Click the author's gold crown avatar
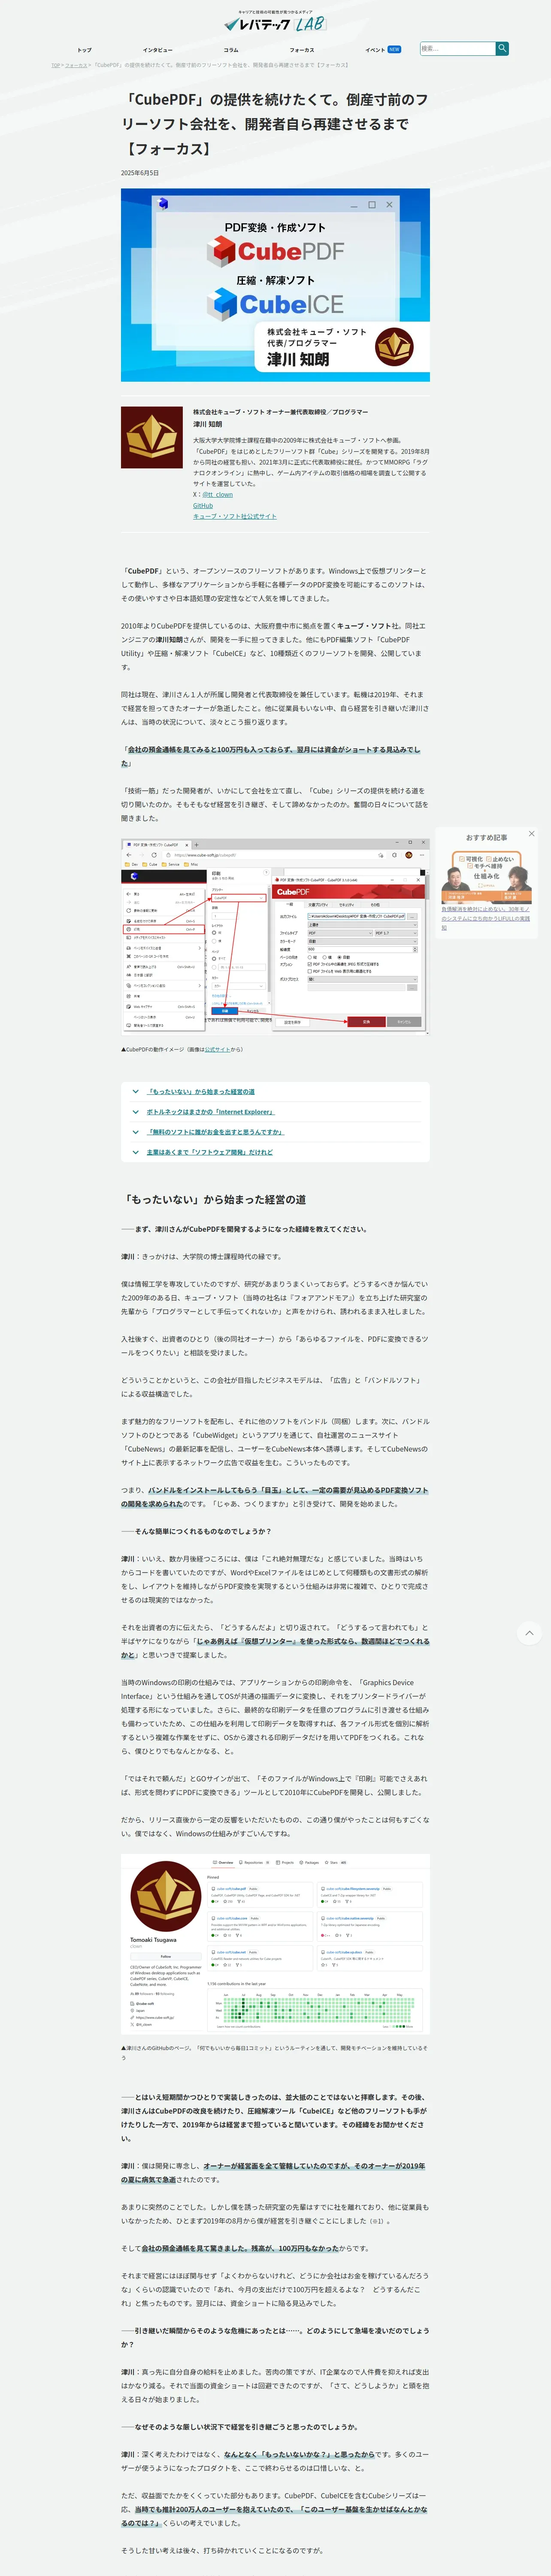The height and width of the screenshot is (2576, 551). click(x=152, y=438)
